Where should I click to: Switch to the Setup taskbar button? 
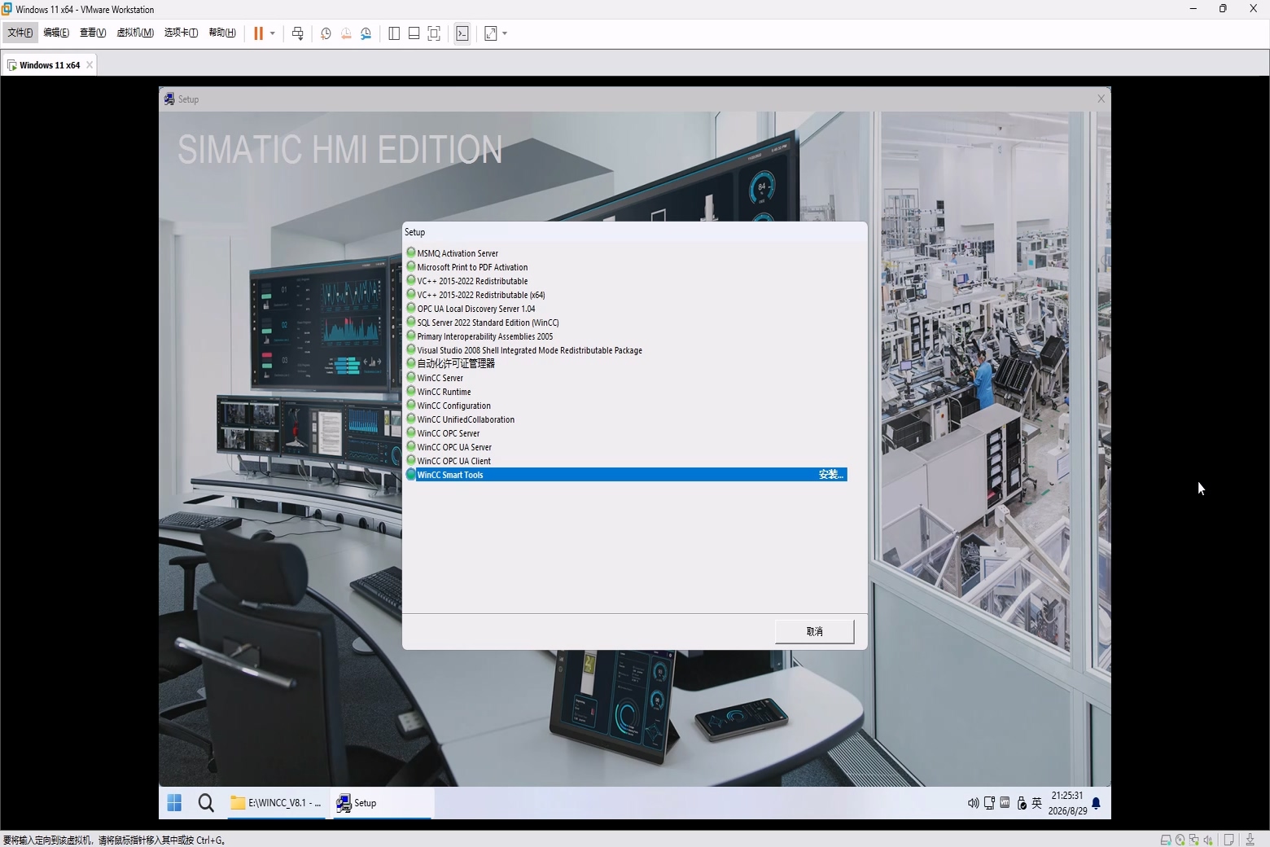click(381, 803)
